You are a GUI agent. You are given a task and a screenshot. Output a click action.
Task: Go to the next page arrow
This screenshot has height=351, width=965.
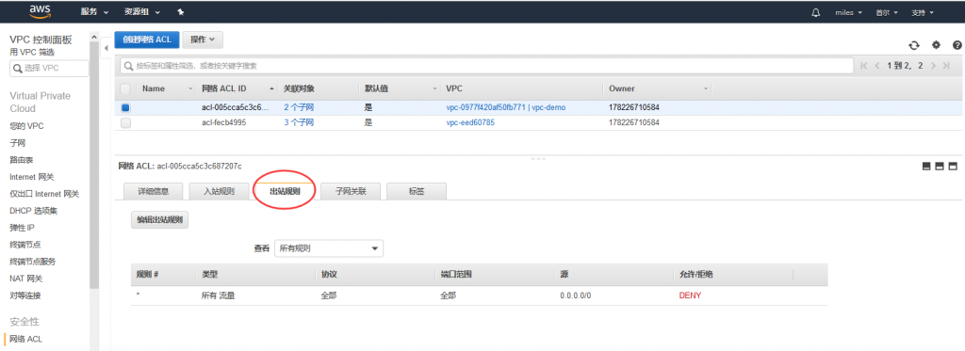[934, 66]
